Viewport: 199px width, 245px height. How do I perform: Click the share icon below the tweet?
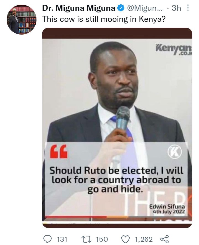pyautogui.click(x=165, y=239)
